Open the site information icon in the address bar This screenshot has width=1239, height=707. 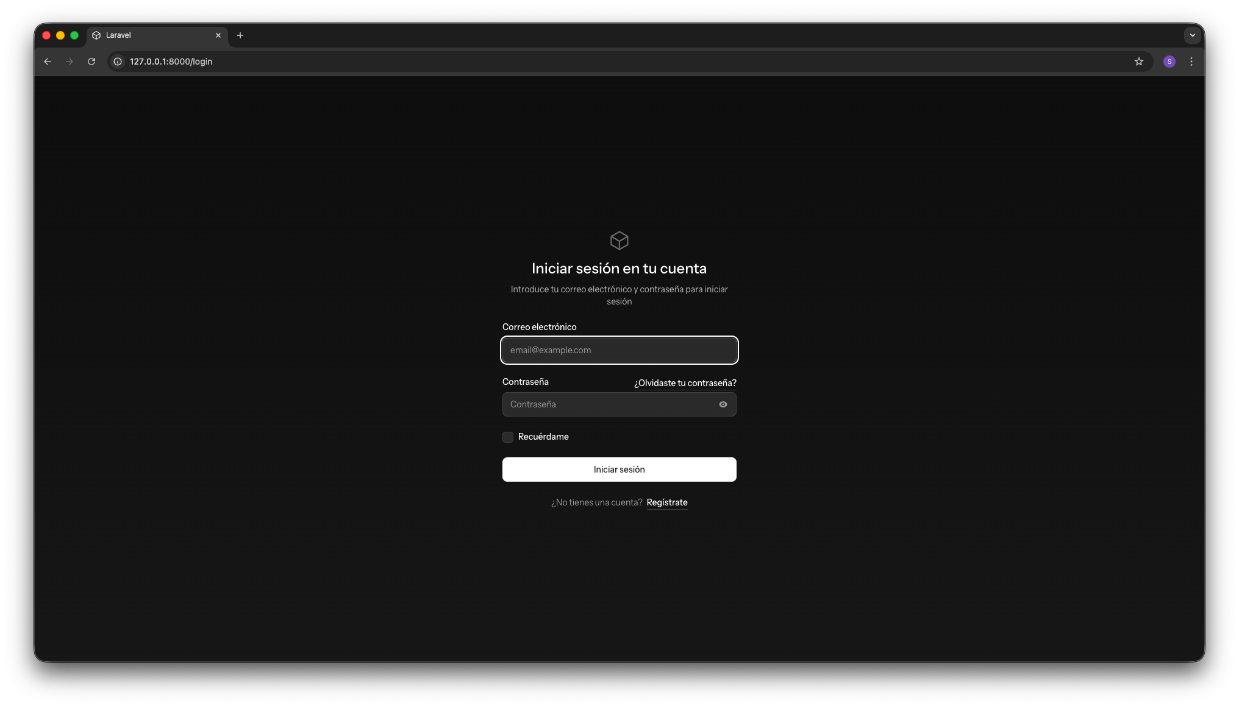coord(116,62)
